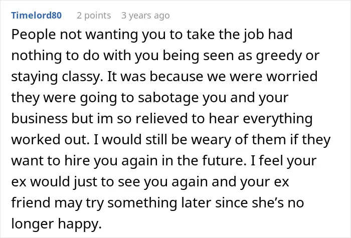The width and height of the screenshot is (351, 238).
Task: Click the phrase "worked out" in the comment
Action: tap(49, 140)
